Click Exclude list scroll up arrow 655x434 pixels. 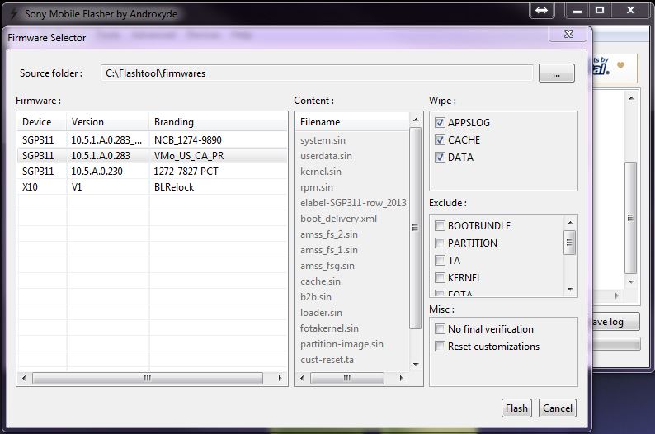pos(570,223)
